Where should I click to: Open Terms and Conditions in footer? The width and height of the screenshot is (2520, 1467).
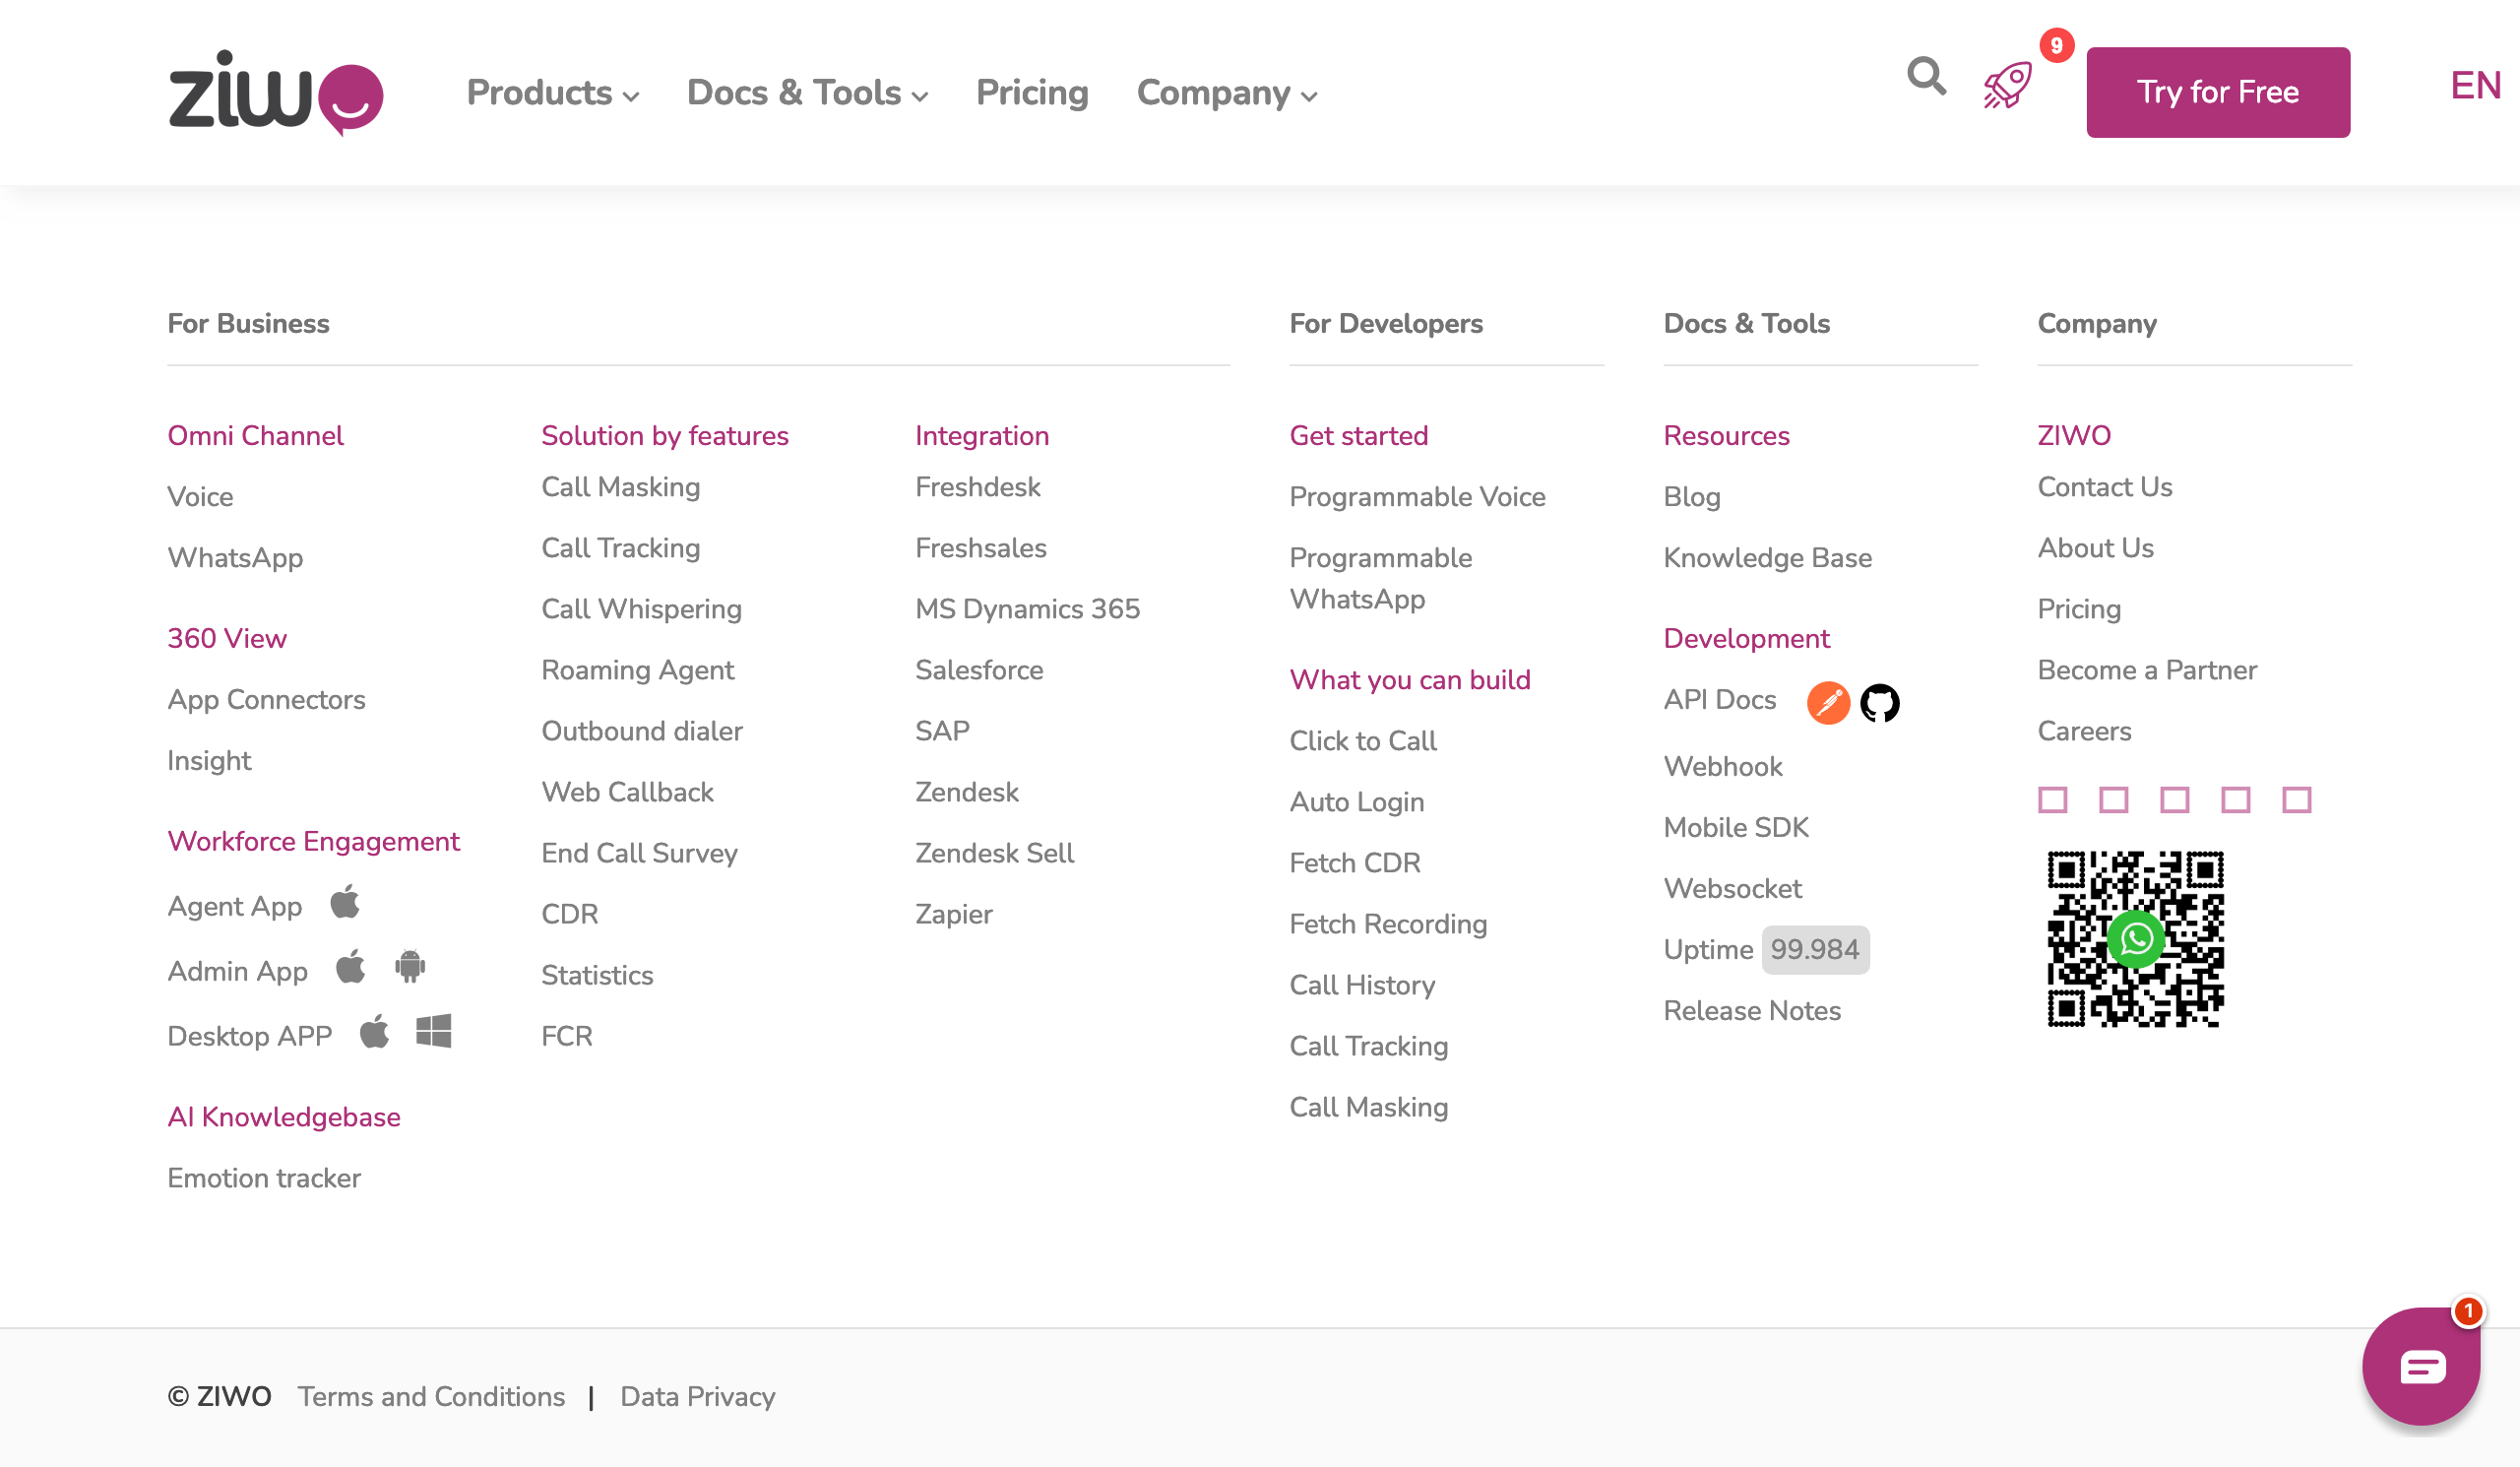(431, 1397)
